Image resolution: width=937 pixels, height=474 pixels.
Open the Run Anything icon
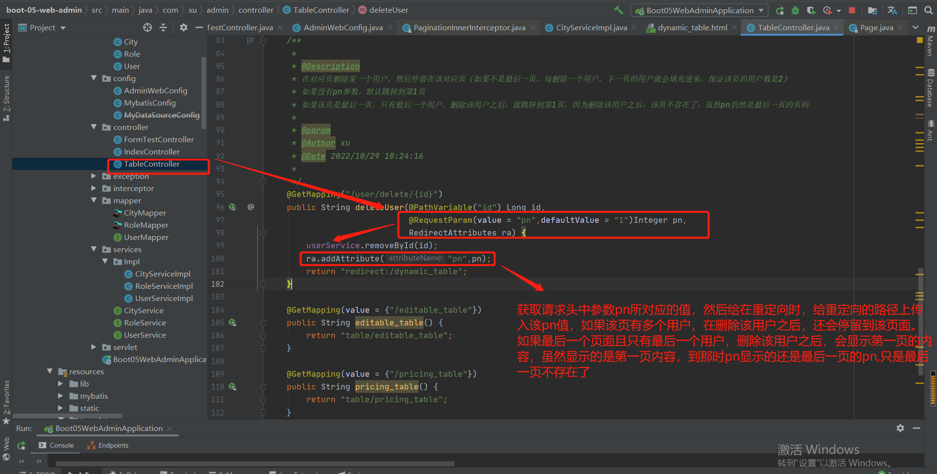point(912,10)
